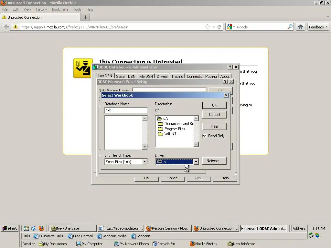Image resolution: width=331 pixels, height=248 pixels.
Task: Open the View menu
Action: pyautogui.click(x=27, y=9)
